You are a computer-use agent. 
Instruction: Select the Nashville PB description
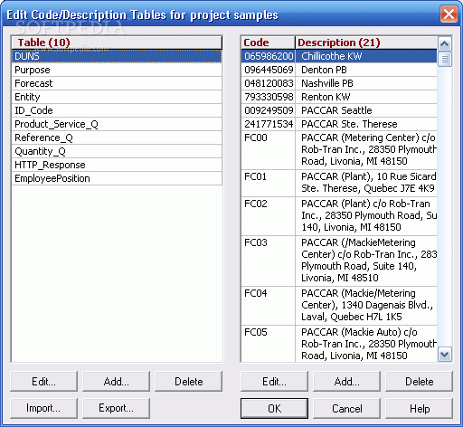click(366, 83)
